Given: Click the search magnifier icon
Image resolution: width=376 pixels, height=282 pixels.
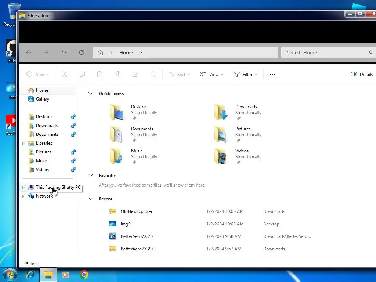Looking at the screenshot, I should coord(371,53).
